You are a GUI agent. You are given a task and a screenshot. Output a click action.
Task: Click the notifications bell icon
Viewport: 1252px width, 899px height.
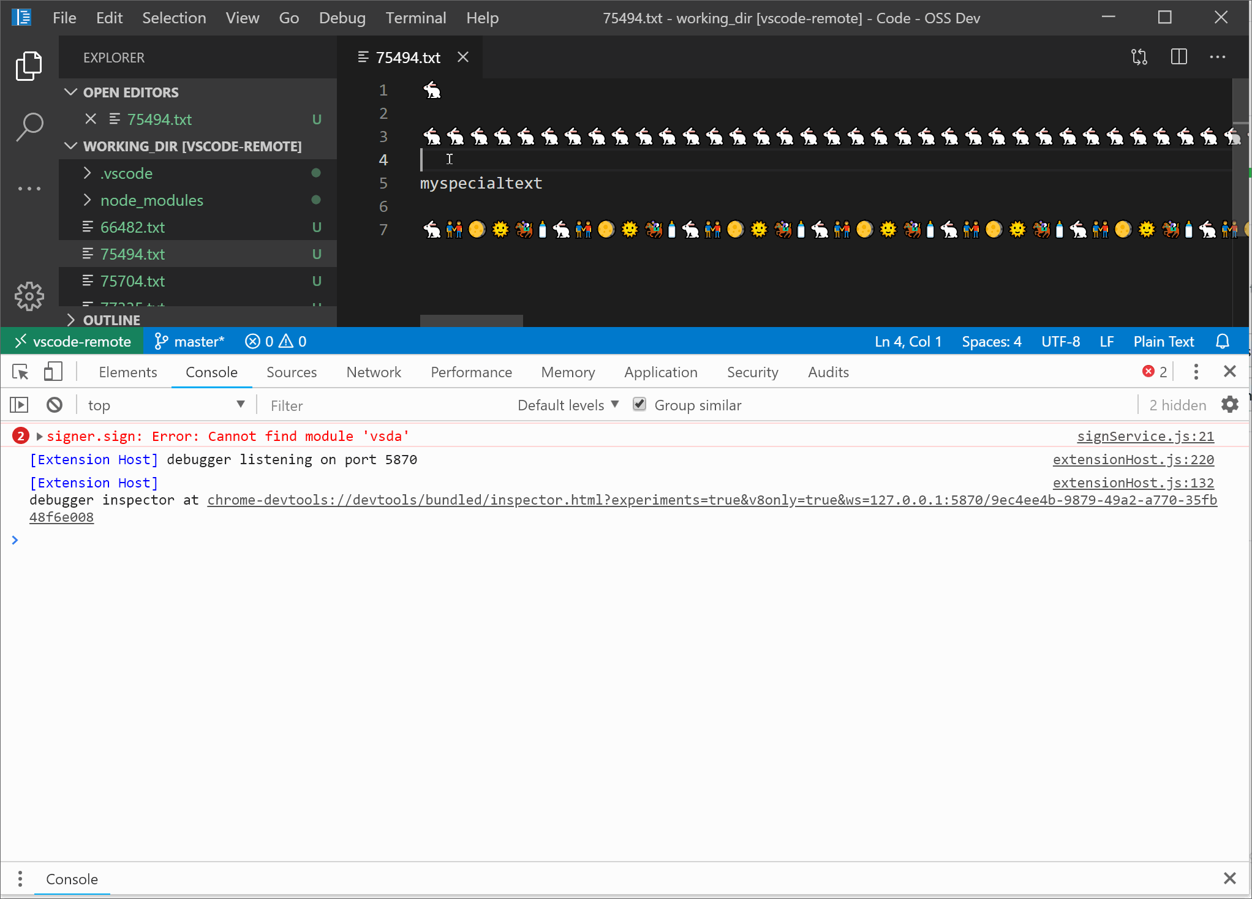tap(1223, 342)
